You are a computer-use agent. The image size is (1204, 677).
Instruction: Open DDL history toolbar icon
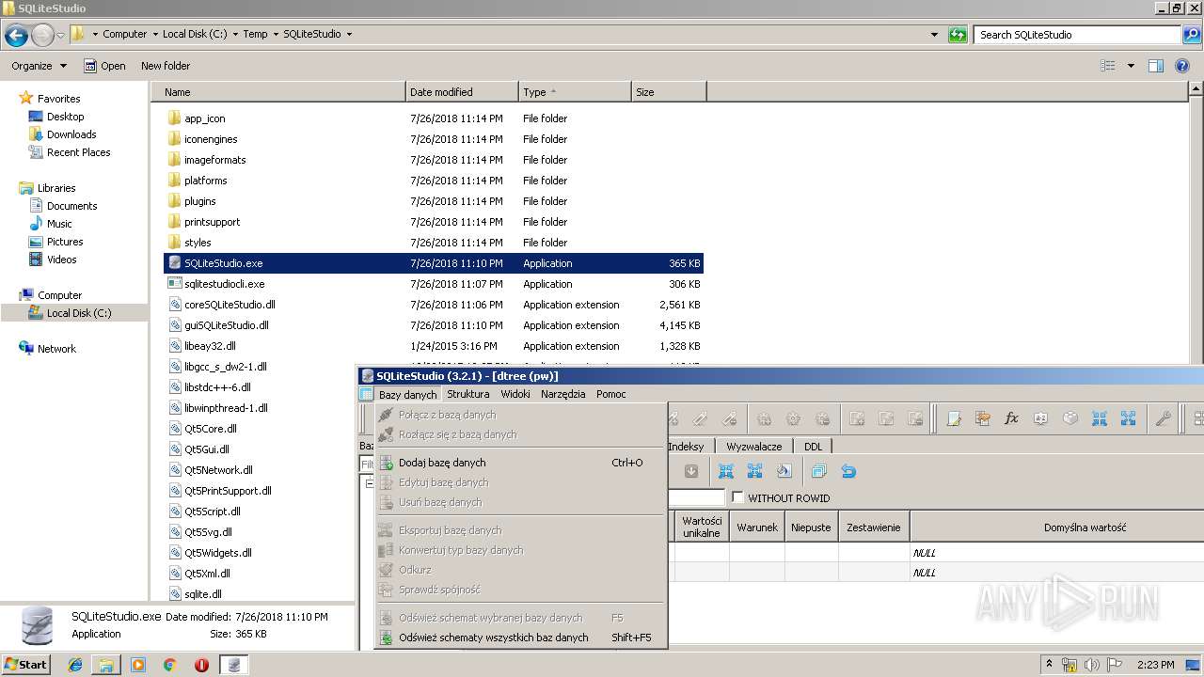point(983,418)
